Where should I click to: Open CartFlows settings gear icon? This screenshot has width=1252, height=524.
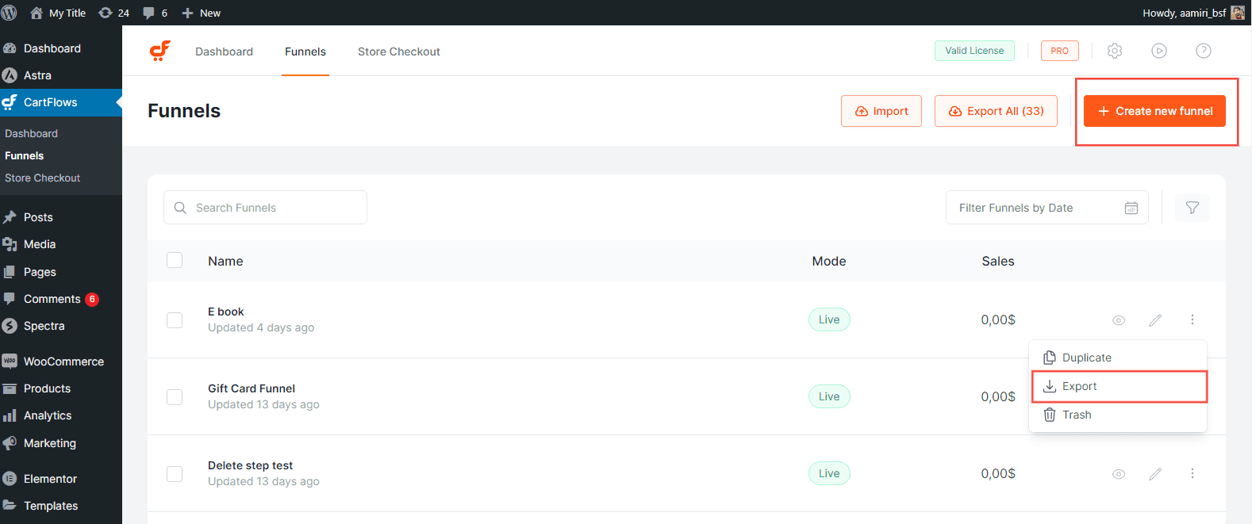1115,51
